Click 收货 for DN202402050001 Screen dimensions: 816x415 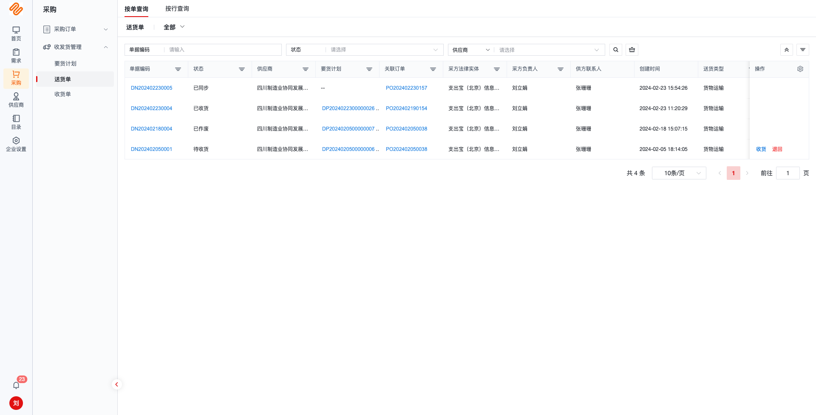coord(761,149)
